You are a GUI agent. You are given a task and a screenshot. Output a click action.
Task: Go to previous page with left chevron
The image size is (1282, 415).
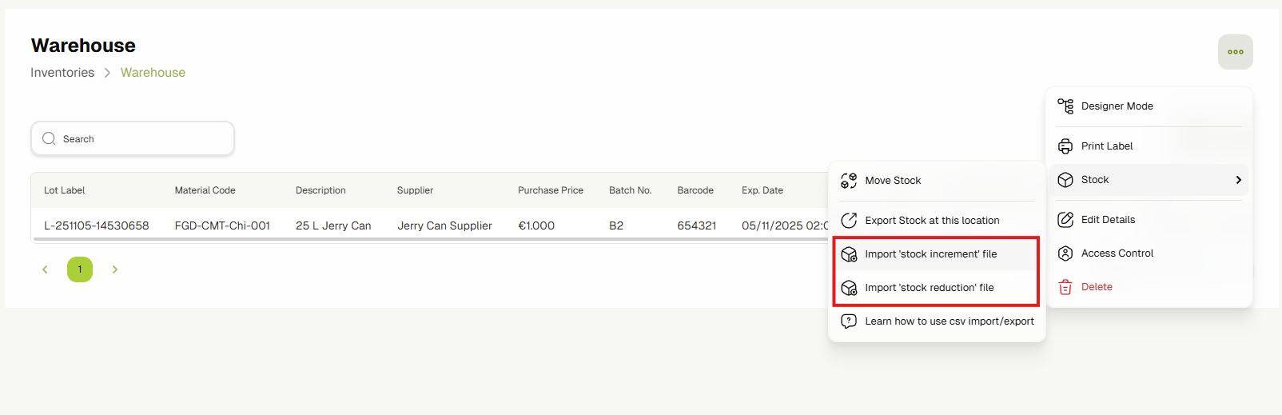click(45, 269)
